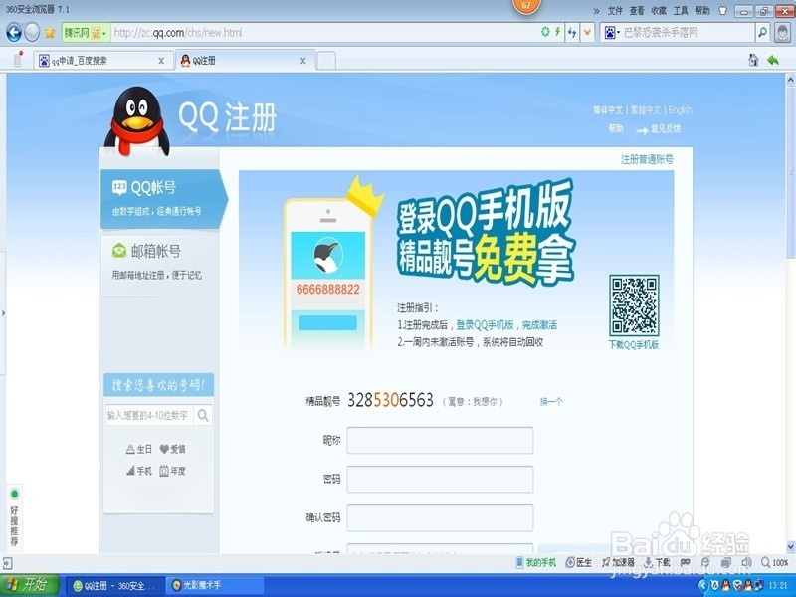Open a new tab with the blank tab button
This screenshot has height=597, width=796.
coord(326,61)
